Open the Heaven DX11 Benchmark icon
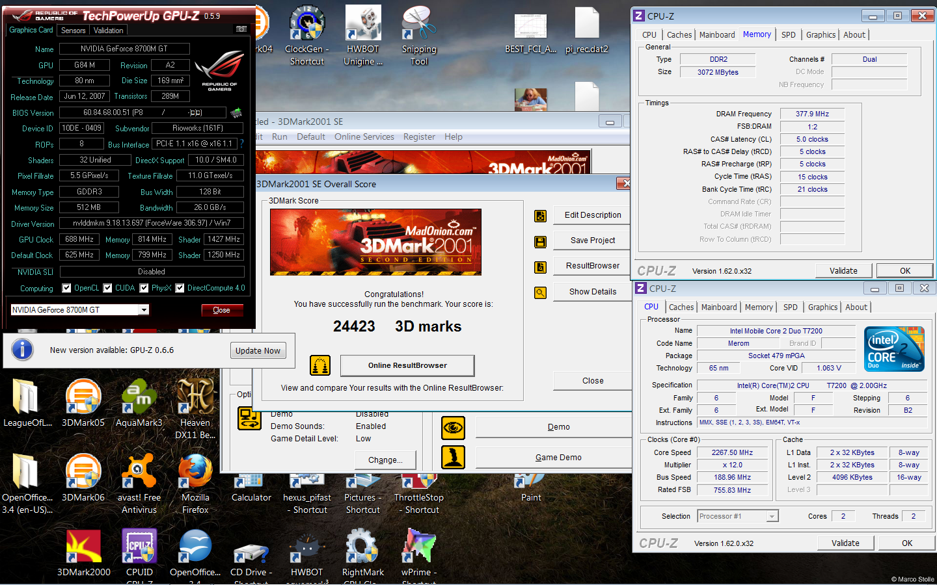Screen dimensions: 937x585 pyautogui.click(x=195, y=397)
